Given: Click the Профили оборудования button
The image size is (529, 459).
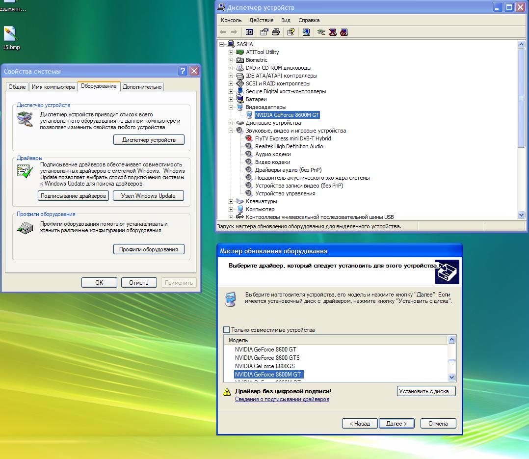Looking at the screenshot, I should [x=149, y=249].
